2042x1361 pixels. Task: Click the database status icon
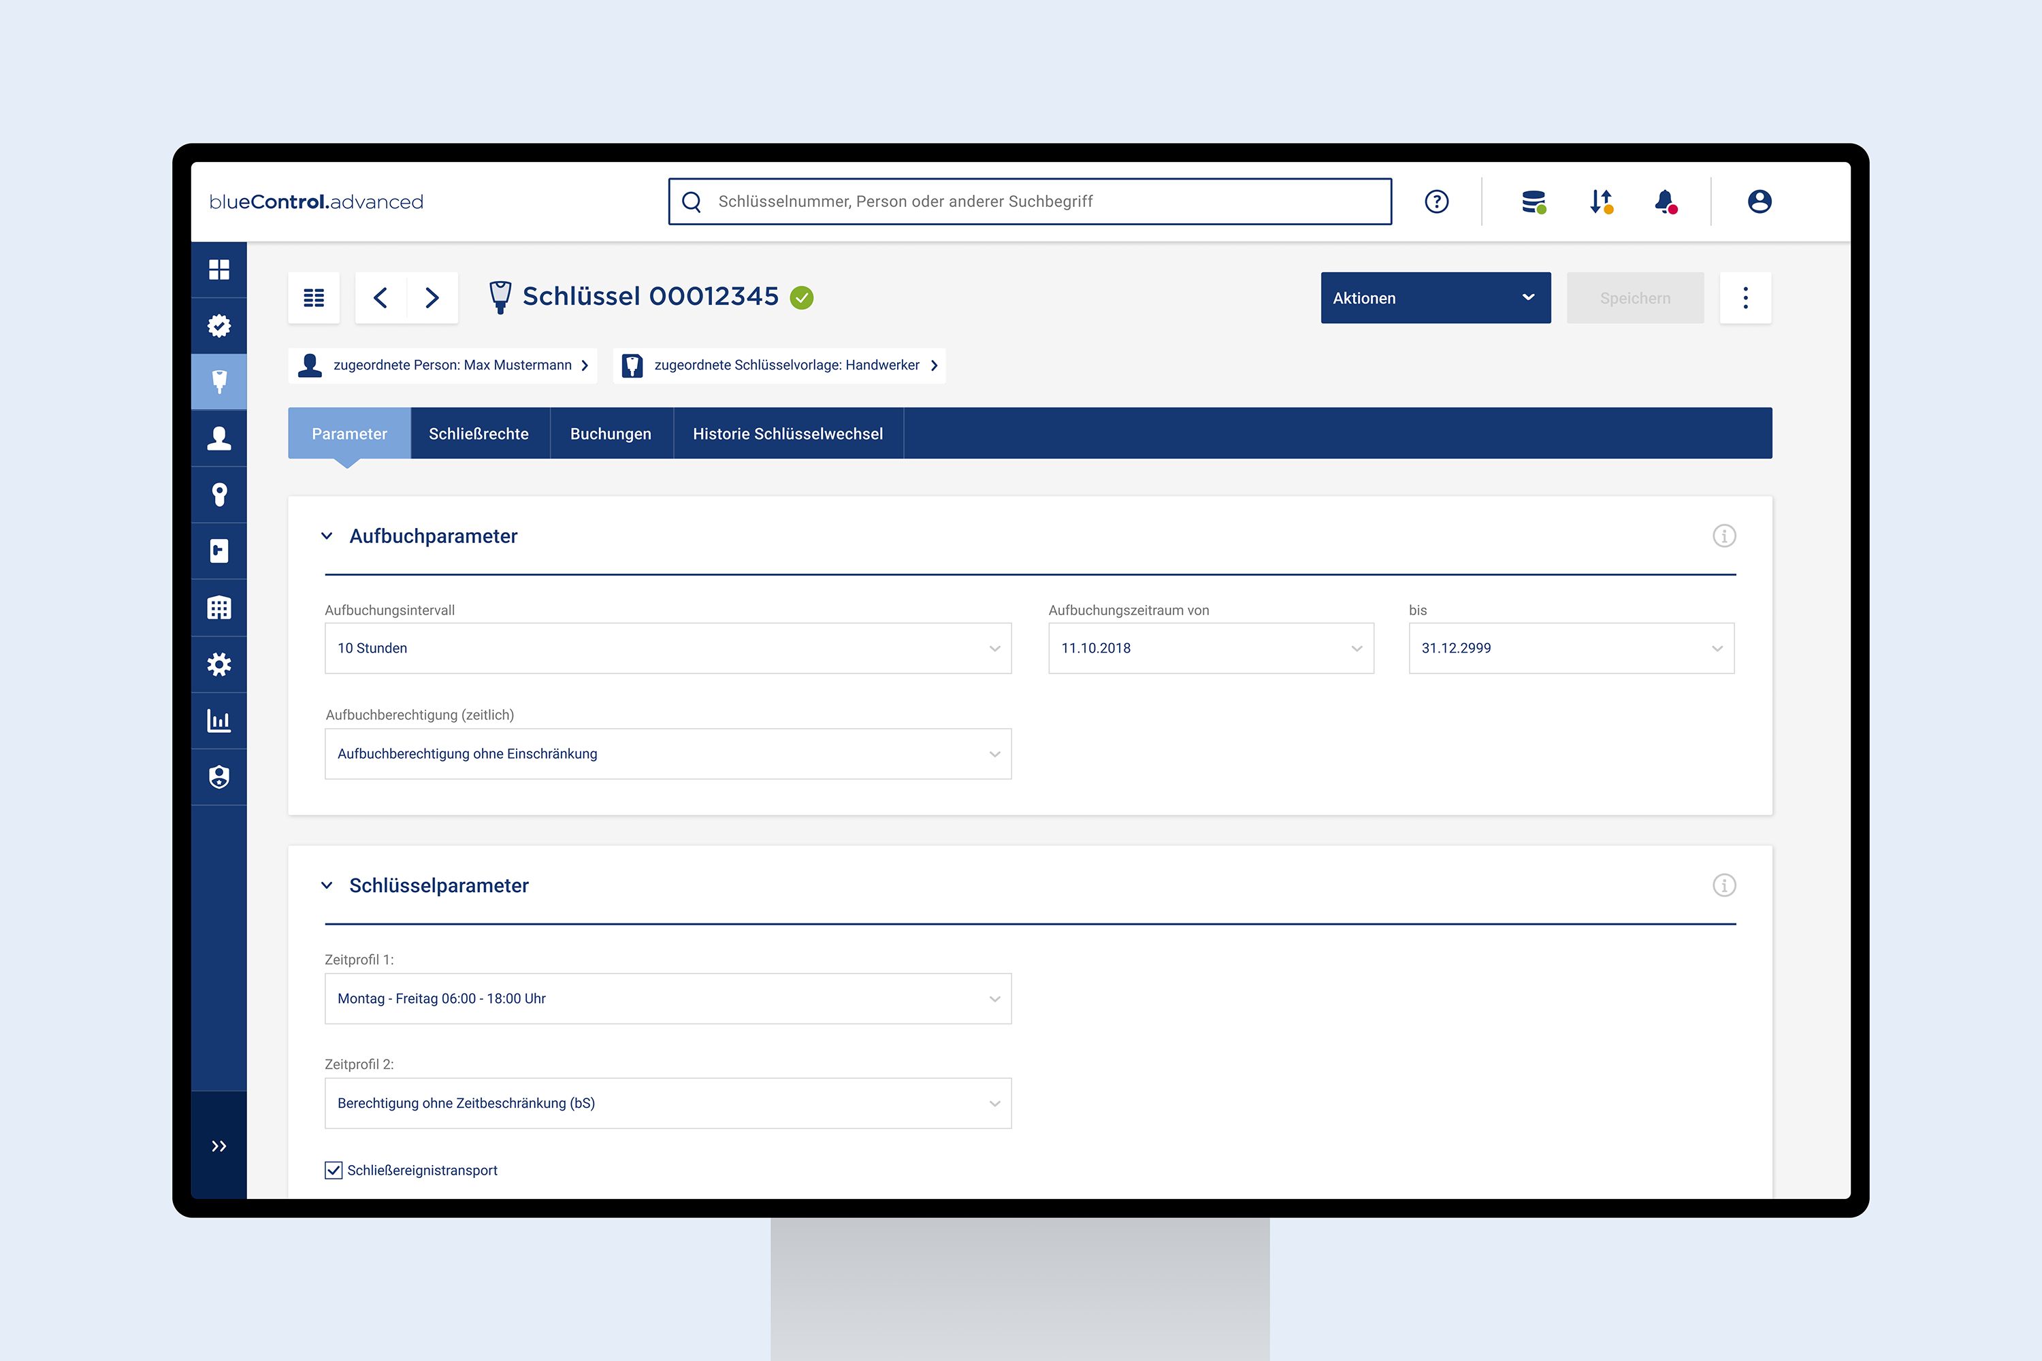1534,201
